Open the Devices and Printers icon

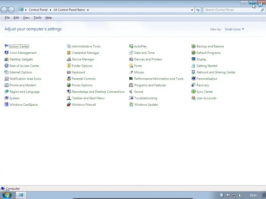click(x=131, y=59)
